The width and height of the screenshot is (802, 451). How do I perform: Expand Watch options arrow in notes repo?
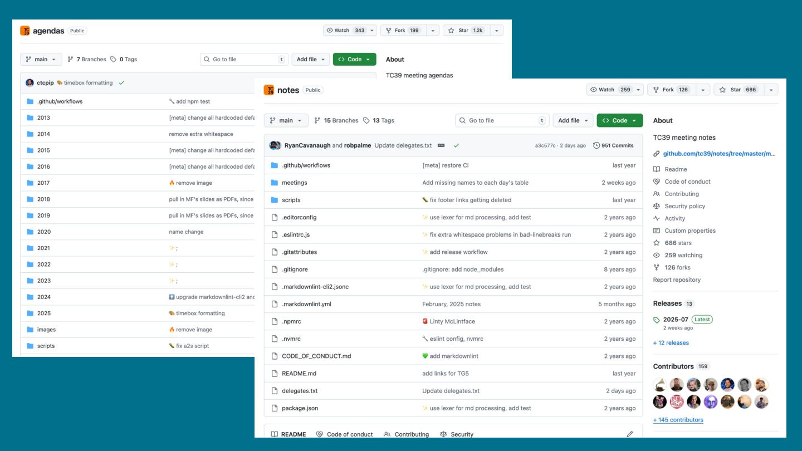638,90
